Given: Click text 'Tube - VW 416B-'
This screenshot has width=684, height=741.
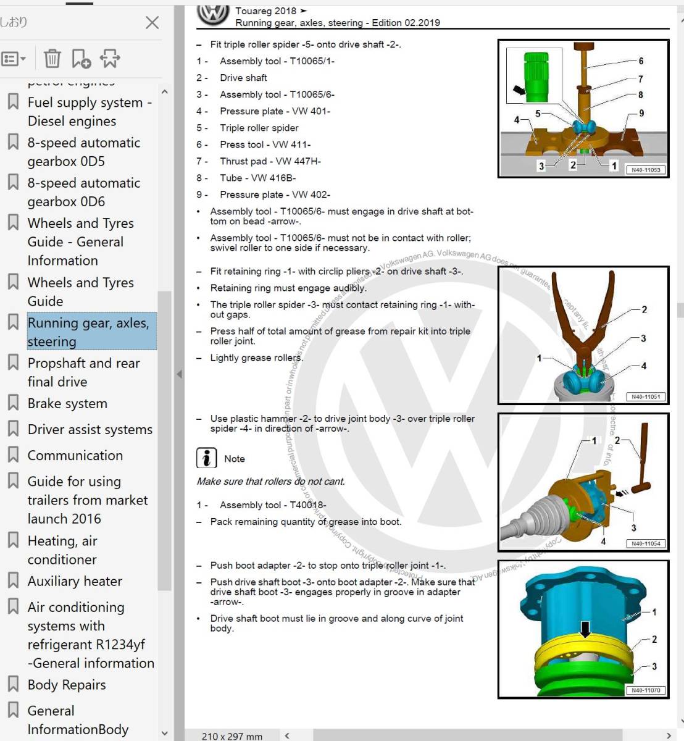Looking at the screenshot, I should tap(258, 178).
